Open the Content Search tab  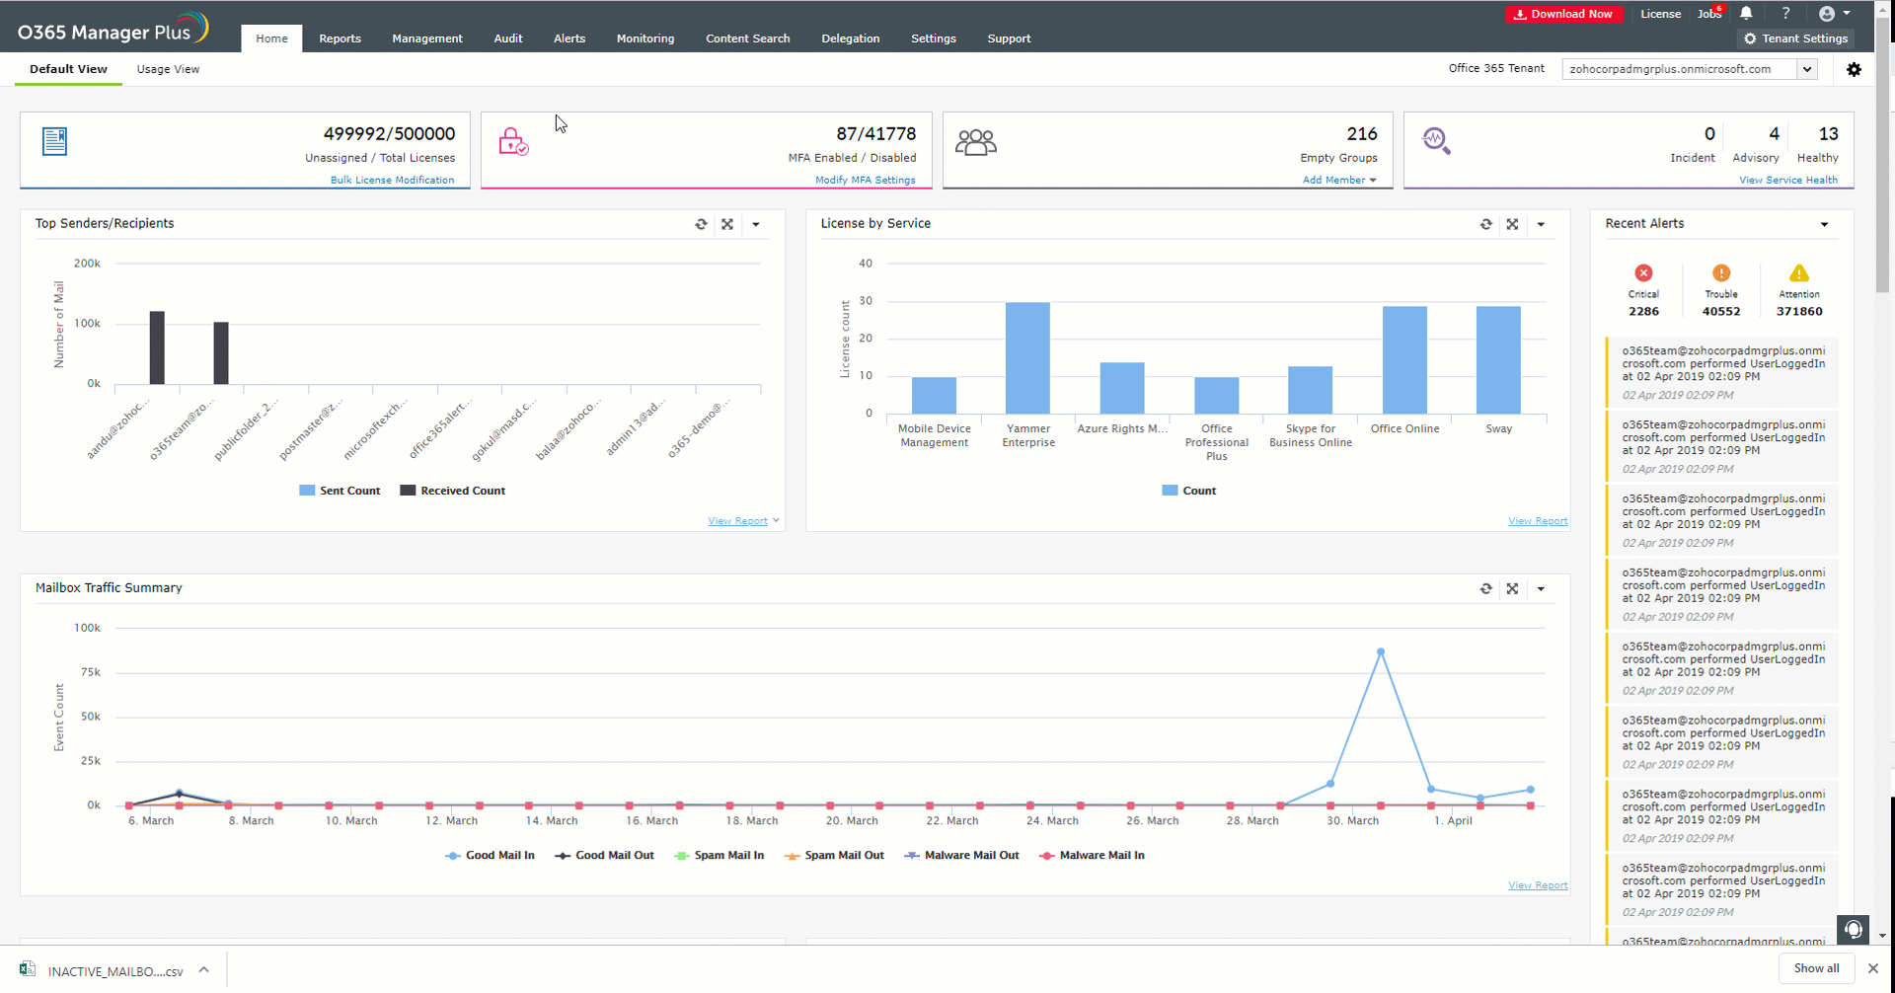pyautogui.click(x=748, y=38)
